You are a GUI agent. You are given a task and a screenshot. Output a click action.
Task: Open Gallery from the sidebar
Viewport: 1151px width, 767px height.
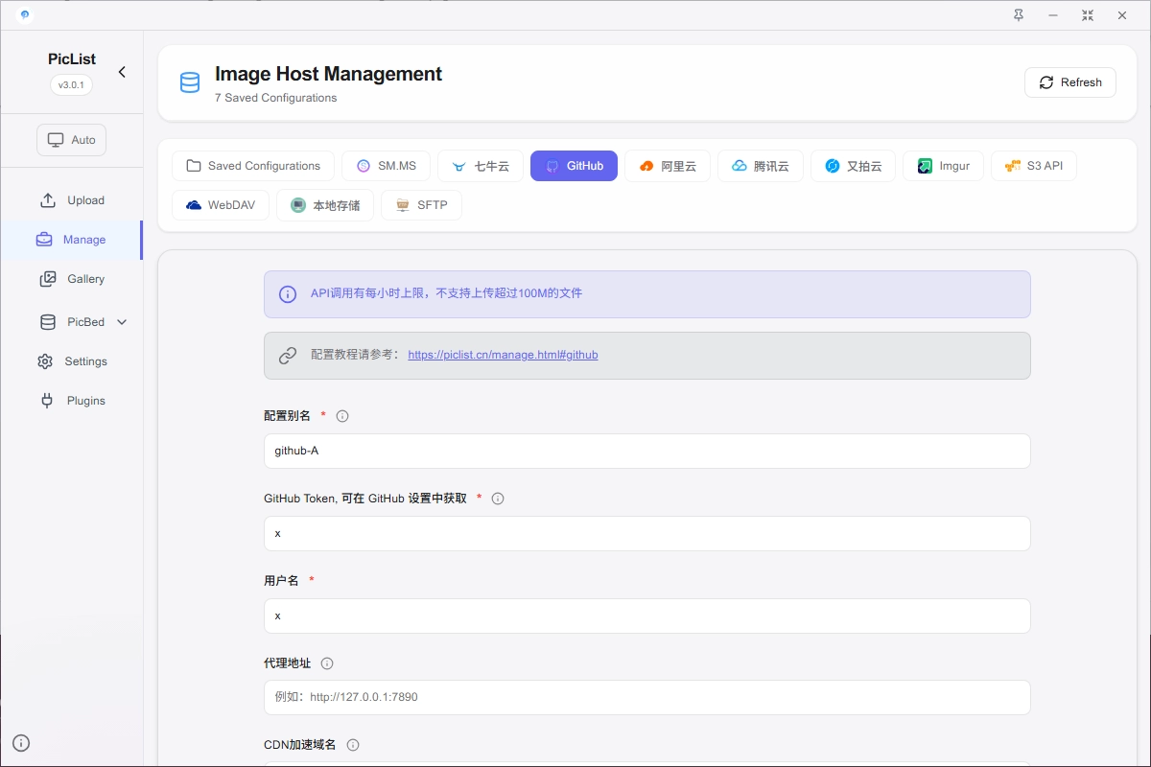pos(72,279)
